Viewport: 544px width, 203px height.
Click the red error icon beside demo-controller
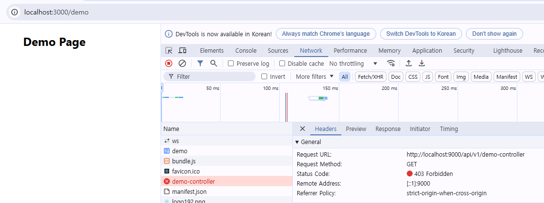pos(167,181)
